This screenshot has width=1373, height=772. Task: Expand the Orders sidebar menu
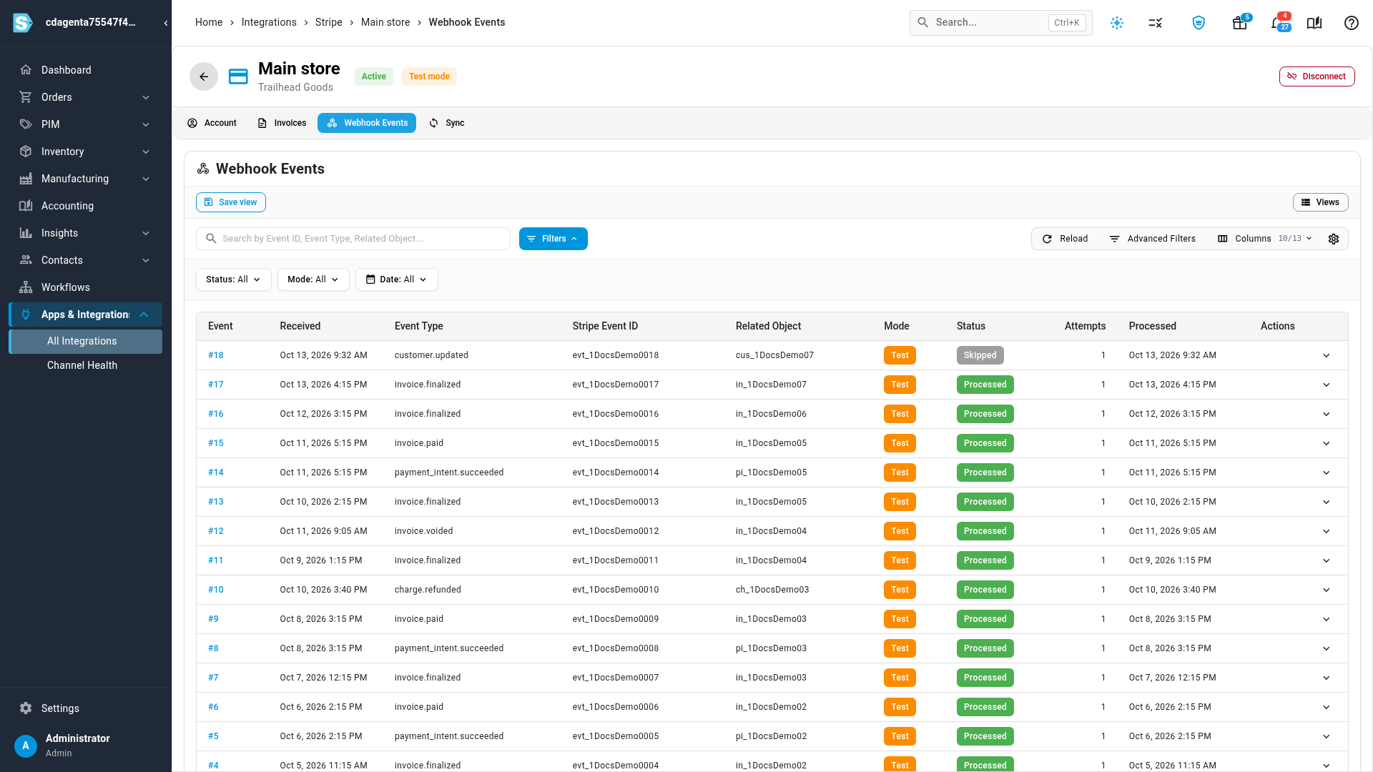click(x=86, y=97)
